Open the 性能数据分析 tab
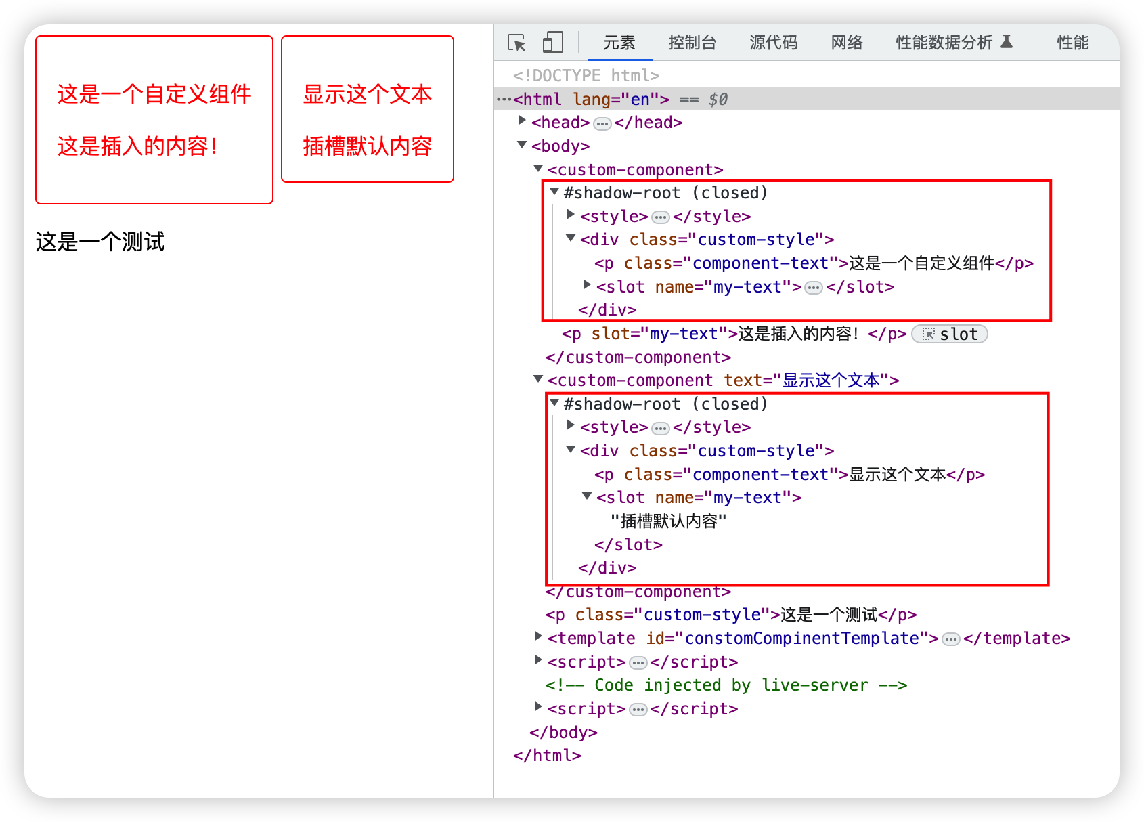This screenshot has height=822, width=1144. (954, 43)
